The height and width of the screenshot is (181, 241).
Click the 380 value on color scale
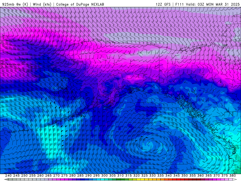tap(233, 176)
